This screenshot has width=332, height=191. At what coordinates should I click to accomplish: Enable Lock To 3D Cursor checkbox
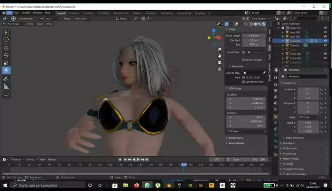point(244,78)
